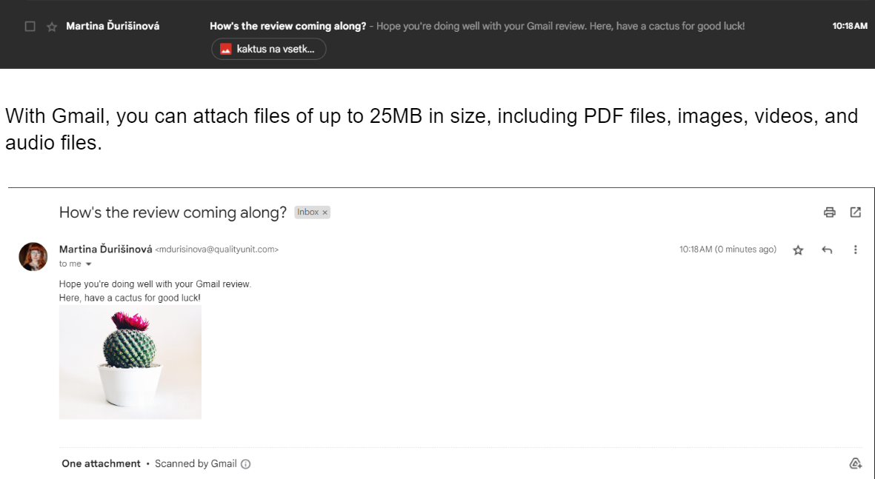Click the cactus image in the email
Image resolution: width=875 pixels, height=479 pixels.
click(x=130, y=362)
